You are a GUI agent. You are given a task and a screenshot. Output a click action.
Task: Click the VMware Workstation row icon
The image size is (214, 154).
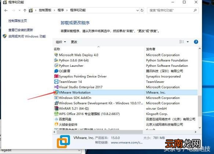click(x=56, y=92)
